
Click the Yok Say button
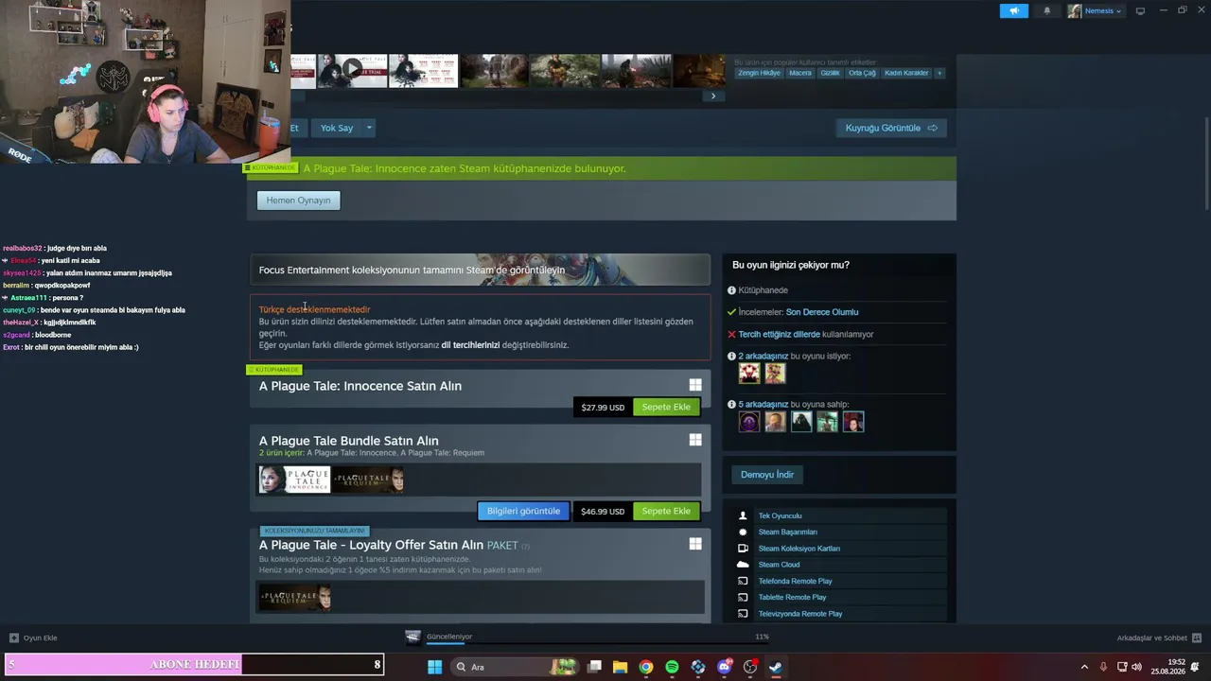coord(336,128)
